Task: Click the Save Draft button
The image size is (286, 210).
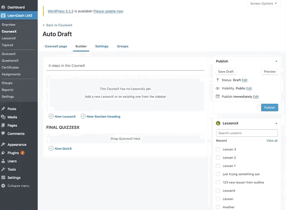Action: click(226, 71)
